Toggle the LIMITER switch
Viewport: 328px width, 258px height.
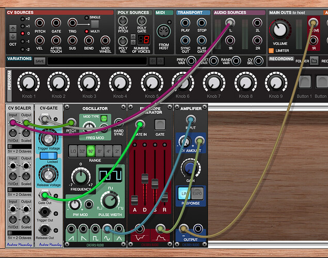click(x=271, y=51)
